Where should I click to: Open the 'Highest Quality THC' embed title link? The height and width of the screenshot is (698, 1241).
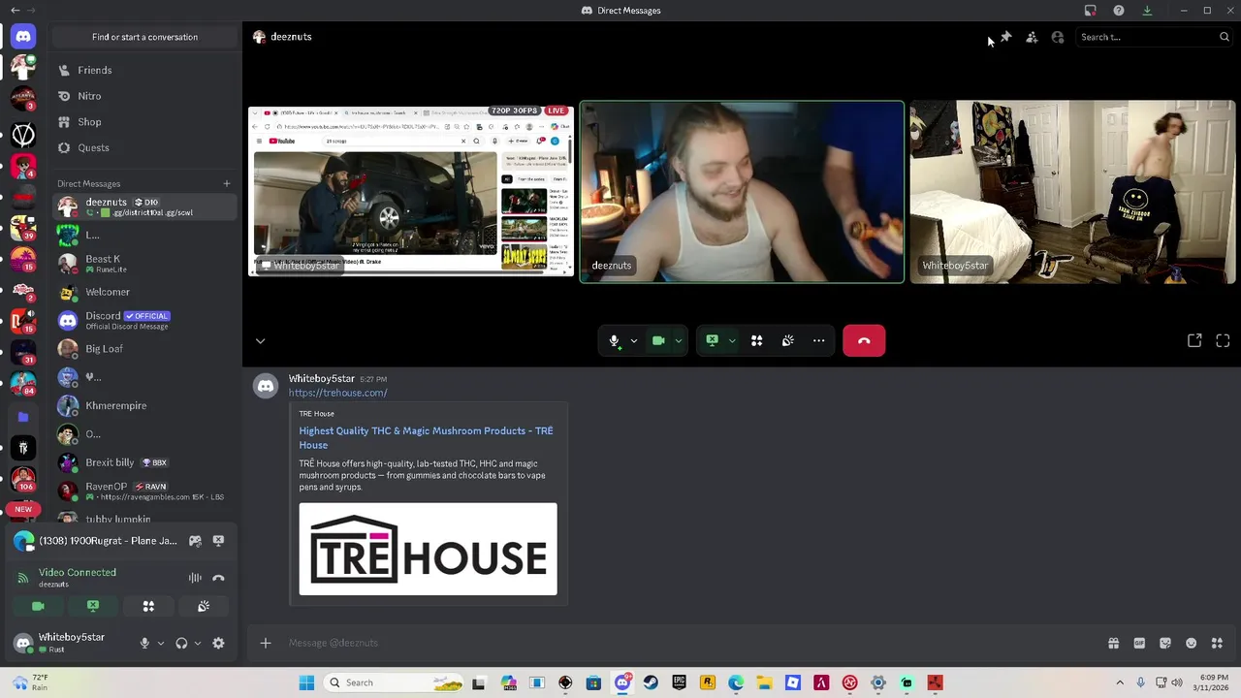tap(426, 437)
